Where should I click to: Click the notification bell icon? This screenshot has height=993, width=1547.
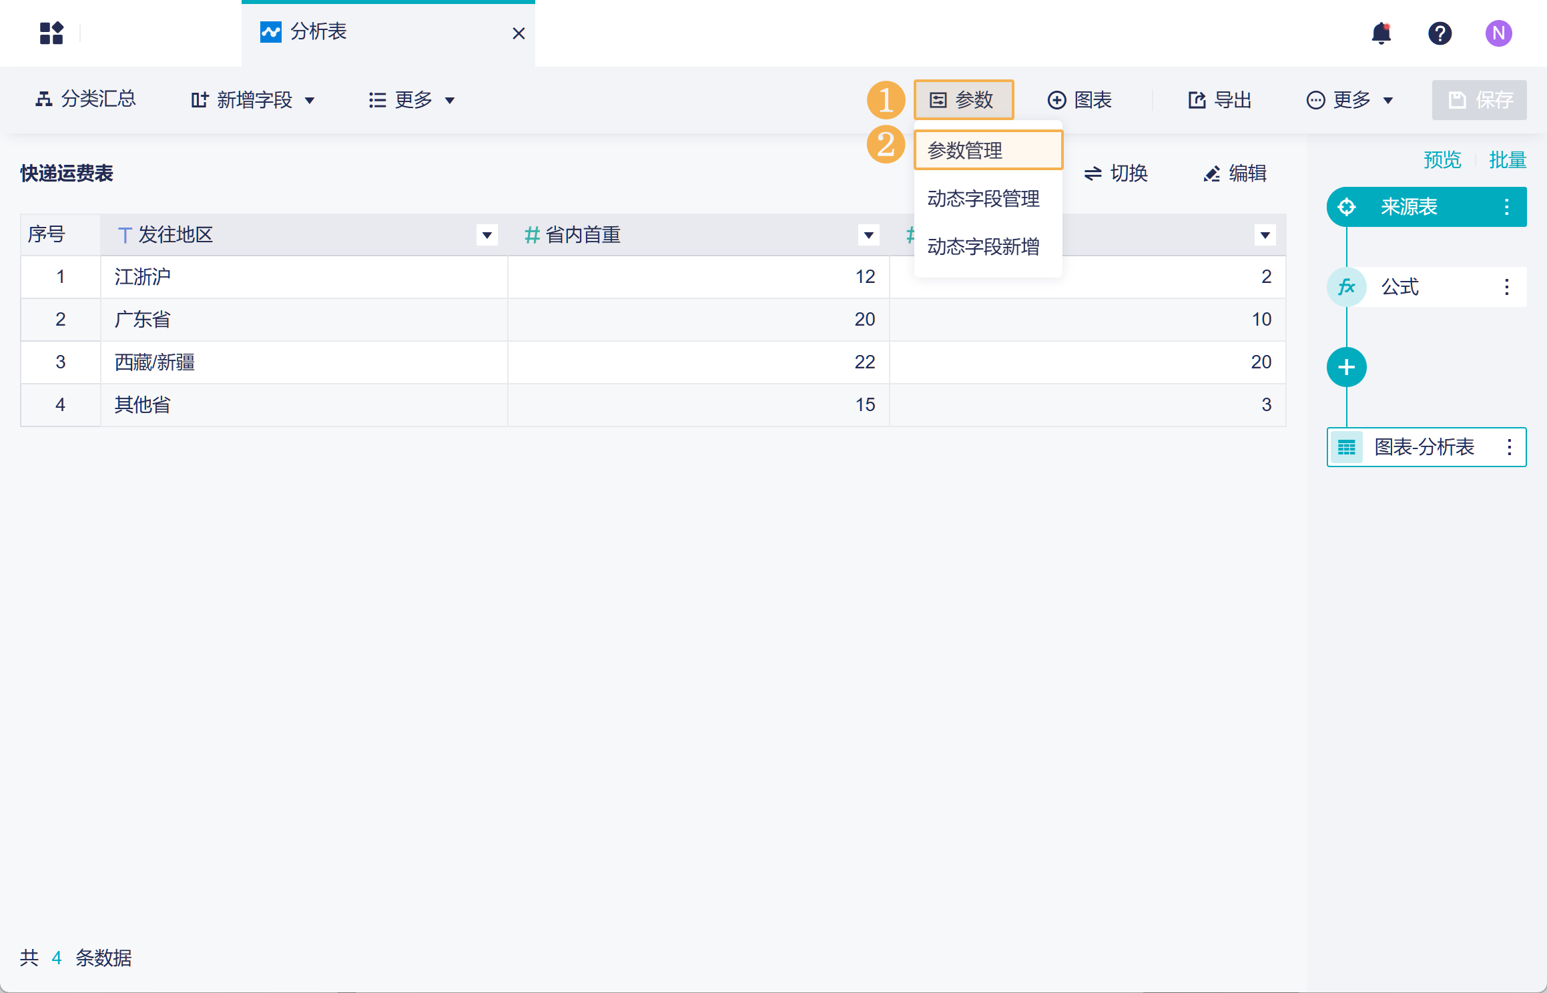pos(1381,33)
